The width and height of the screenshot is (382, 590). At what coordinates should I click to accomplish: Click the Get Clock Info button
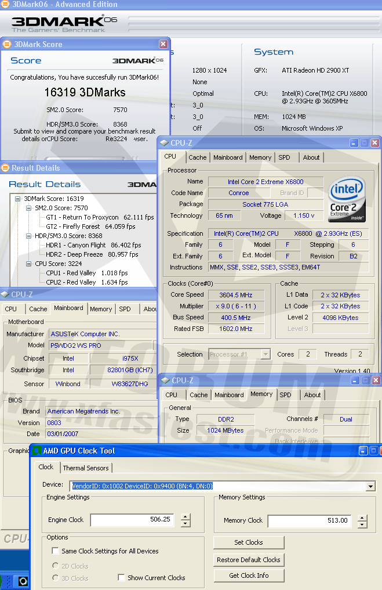coord(249,575)
